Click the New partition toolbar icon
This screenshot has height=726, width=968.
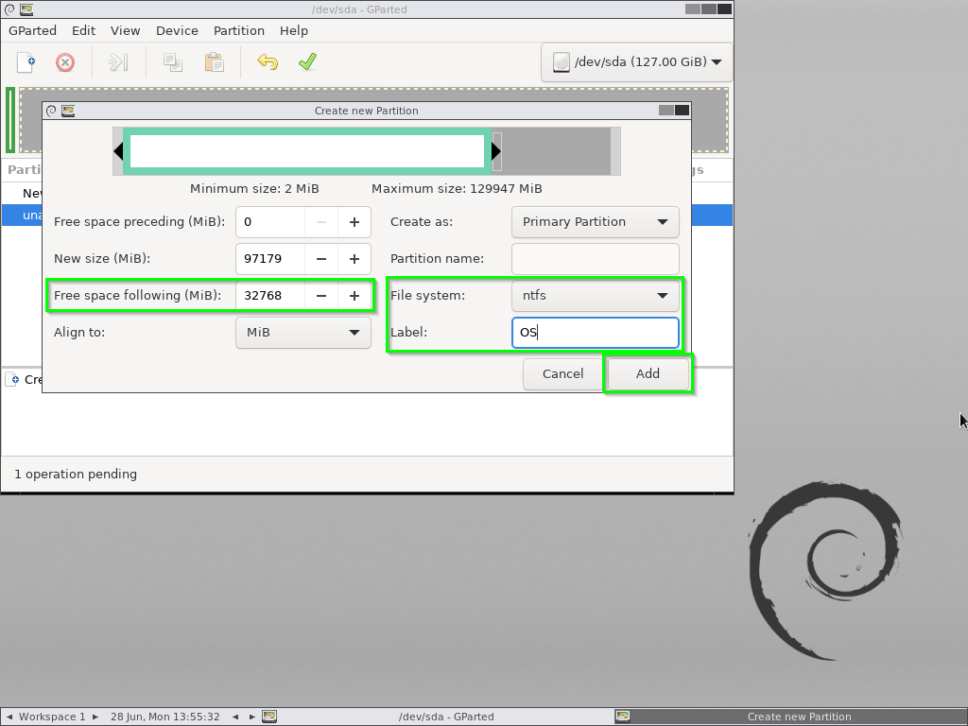[x=26, y=62]
